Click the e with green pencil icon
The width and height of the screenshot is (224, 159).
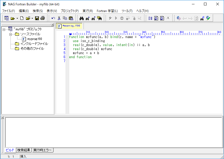coord(208,18)
